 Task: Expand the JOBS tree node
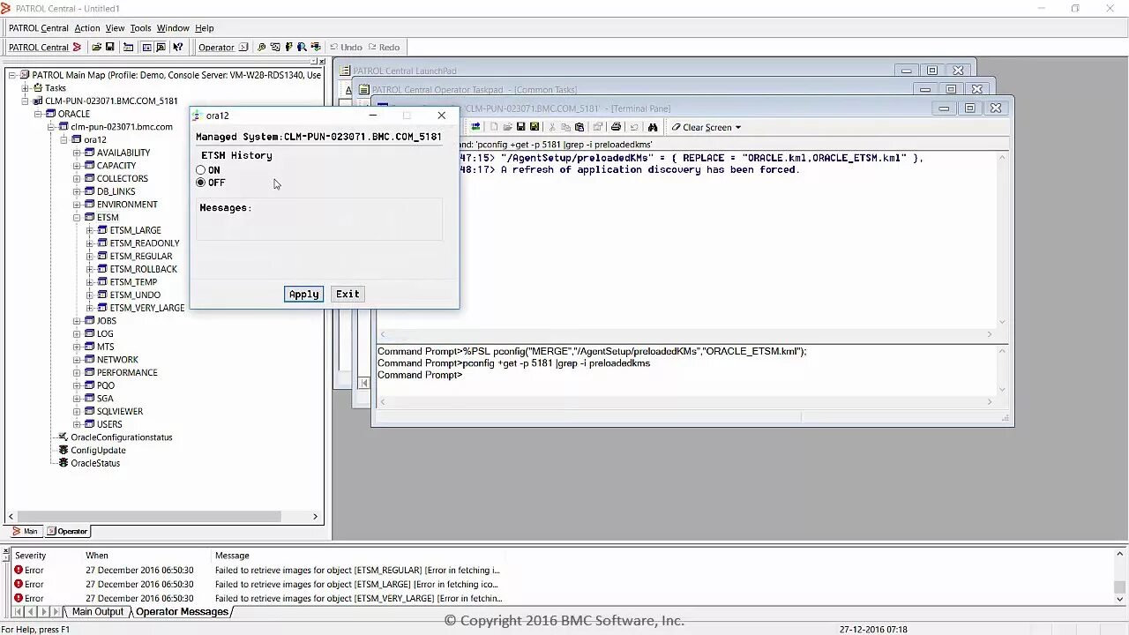pyautogui.click(x=77, y=321)
